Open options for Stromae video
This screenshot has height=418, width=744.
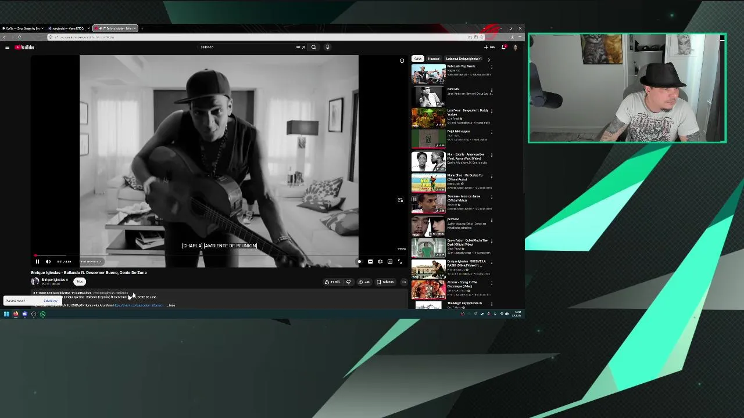click(x=492, y=197)
